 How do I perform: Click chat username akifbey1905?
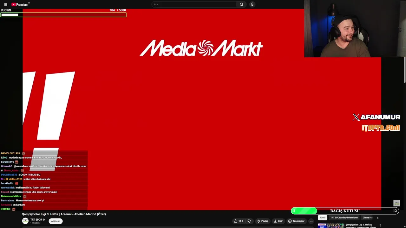(15, 179)
